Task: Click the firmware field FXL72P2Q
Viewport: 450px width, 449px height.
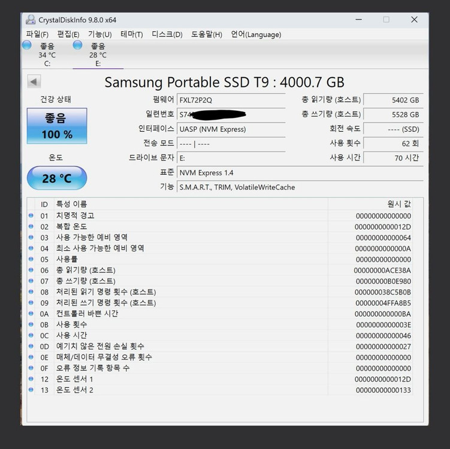Action: click(x=231, y=100)
